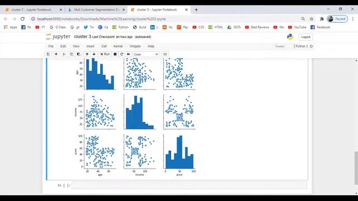
Task: Click the Logout button
Action: pyautogui.click(x=305, y=37)
